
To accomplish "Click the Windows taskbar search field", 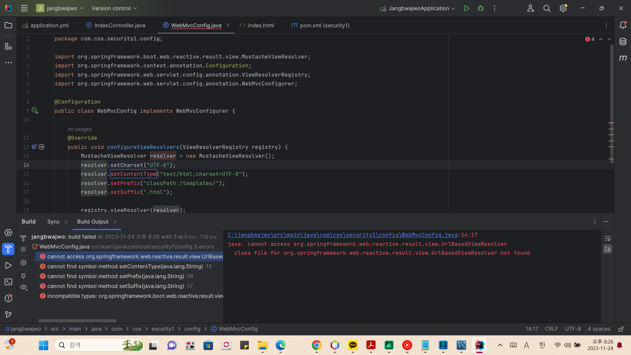I will (x=99, y=345).
